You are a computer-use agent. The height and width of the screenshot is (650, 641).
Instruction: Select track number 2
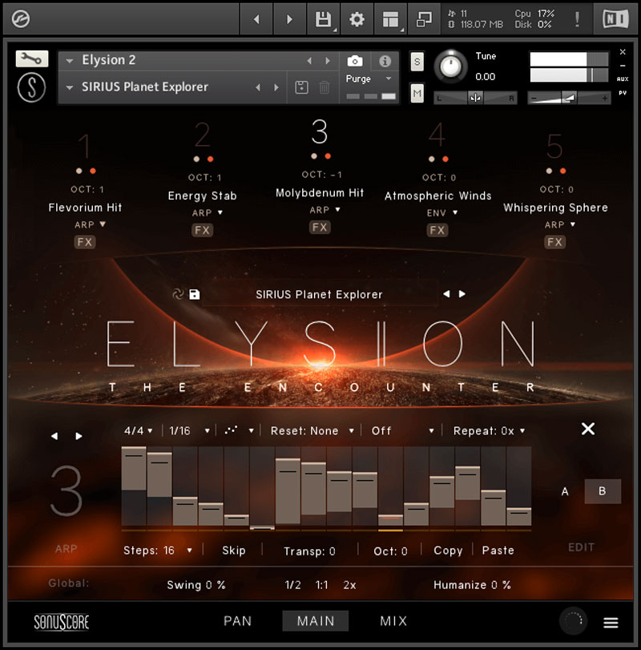tap(202, 135)
